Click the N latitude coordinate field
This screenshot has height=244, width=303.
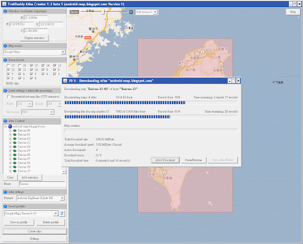coord(36,18)
